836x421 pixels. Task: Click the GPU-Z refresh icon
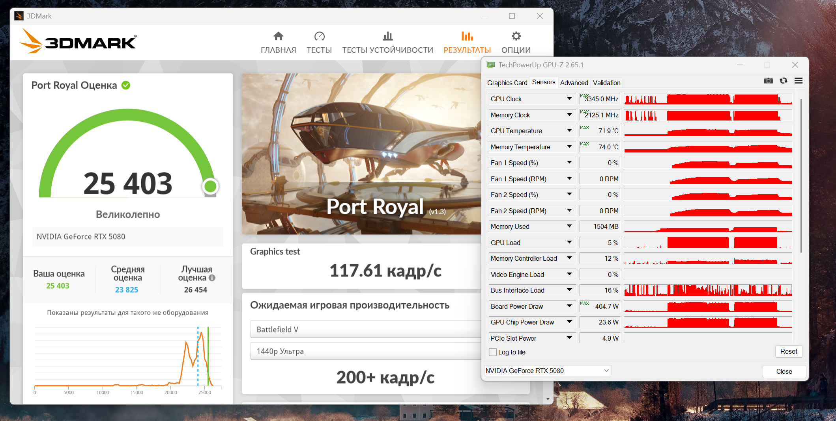pyautogui.click(x=784, y=81)
